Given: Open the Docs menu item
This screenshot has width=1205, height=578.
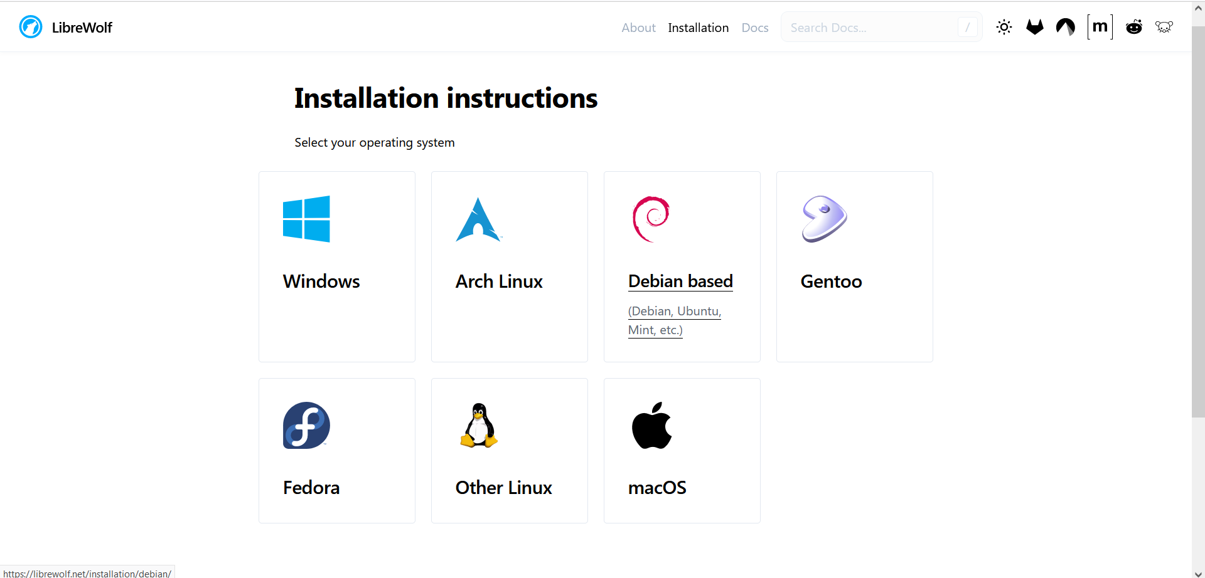Looking at the screenshot, I should coord(755,28).
